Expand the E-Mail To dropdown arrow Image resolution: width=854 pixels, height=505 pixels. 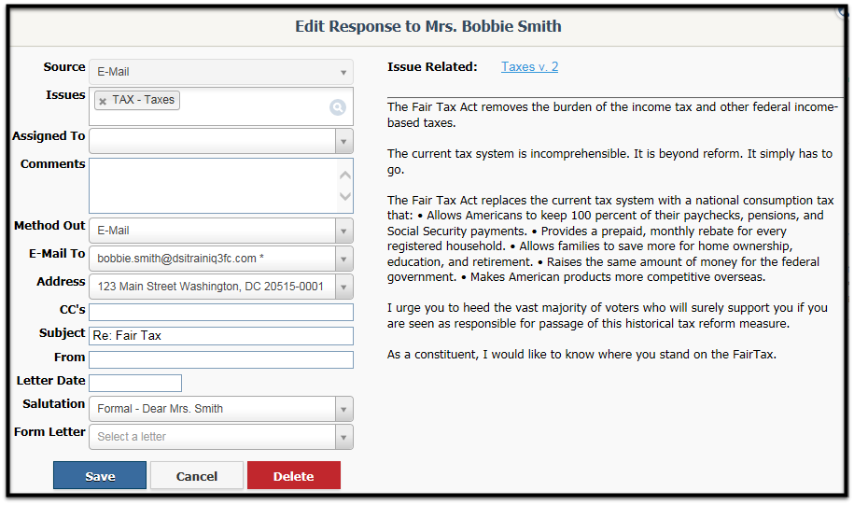point(343,259)
